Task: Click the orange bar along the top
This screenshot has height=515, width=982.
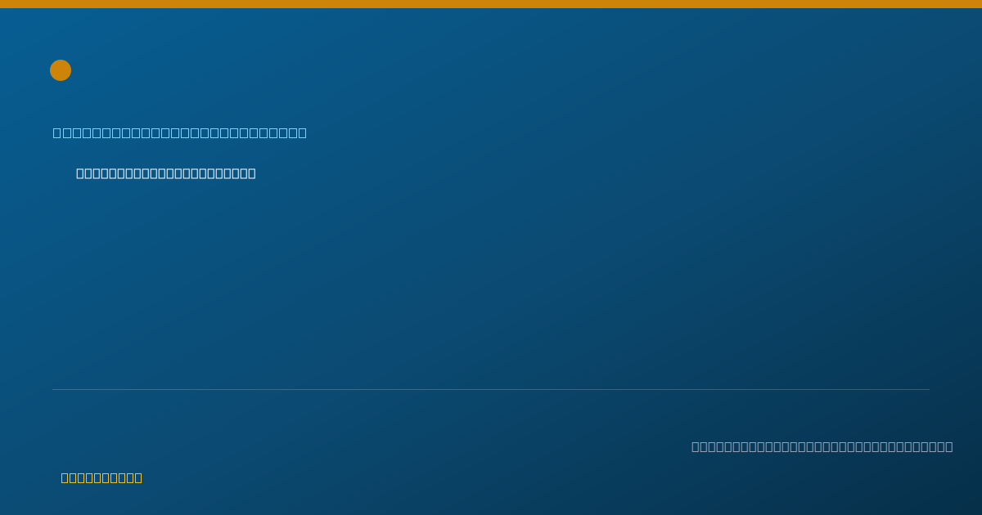Action: [x=491, y=4]
